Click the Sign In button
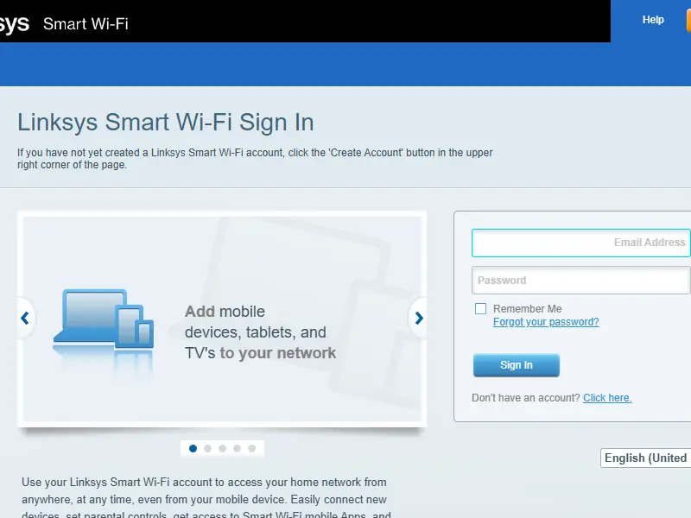 (517, 365)
